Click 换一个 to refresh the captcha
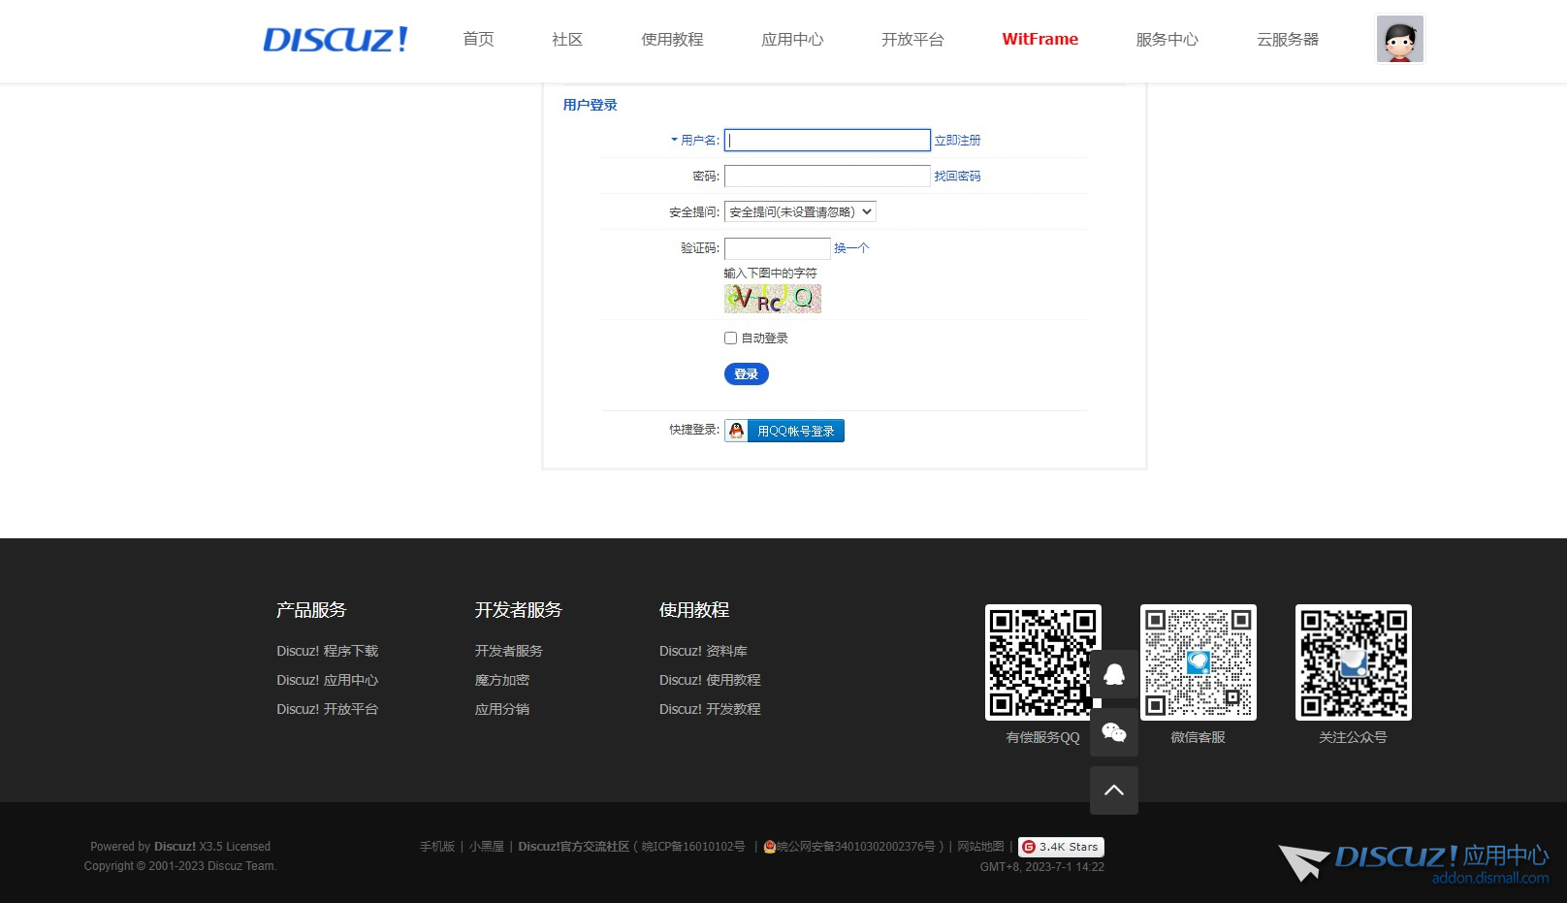The image size is (1567, 903). pos(850,248)
